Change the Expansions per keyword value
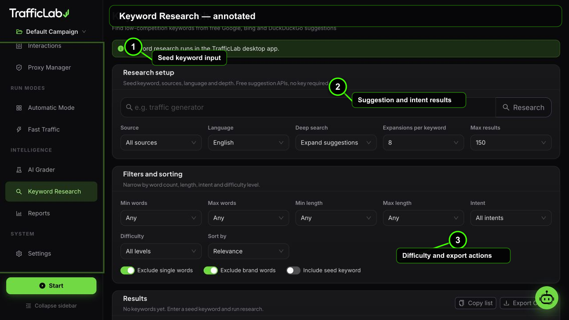 pyautogui.click(x=424, y=143)
